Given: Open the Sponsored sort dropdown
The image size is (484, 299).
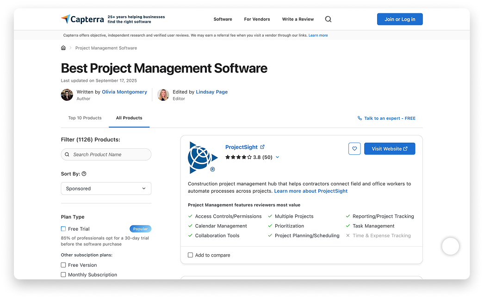Looking at the screenshot, I should click(x=106, y=189).
